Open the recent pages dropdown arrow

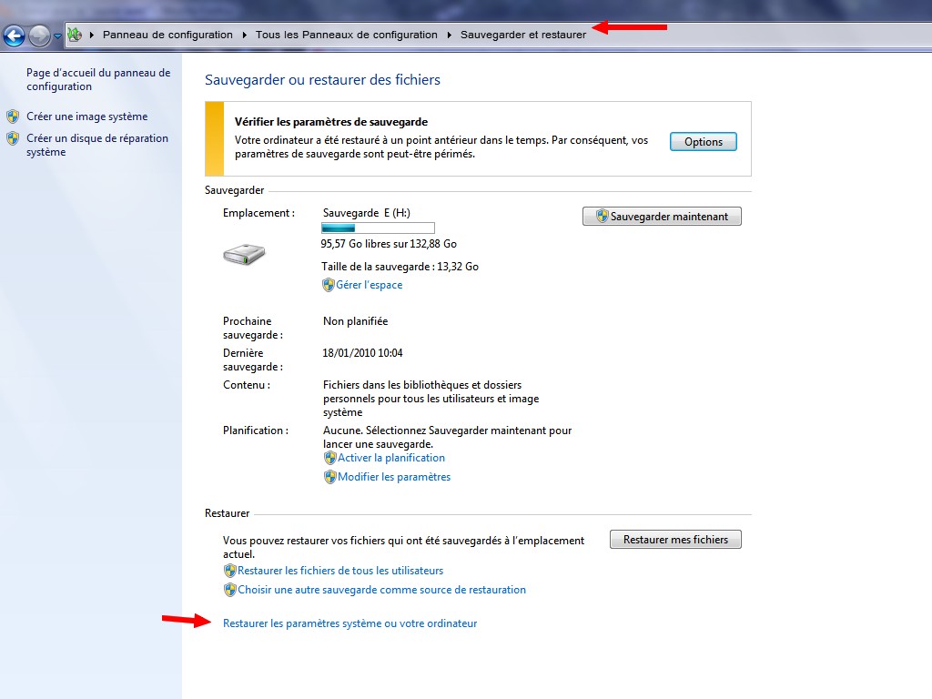pyautogui.click(x=57, y=36)
